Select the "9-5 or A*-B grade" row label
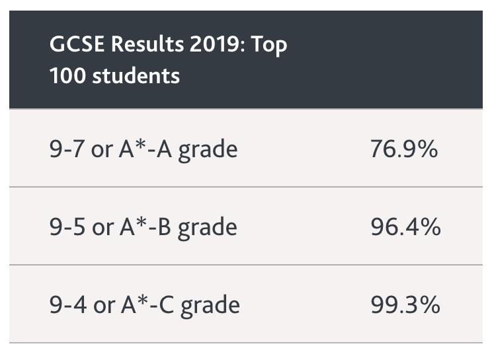Image resolution: width=492 pixels, height=354 pixels. [x=143, y=227]
